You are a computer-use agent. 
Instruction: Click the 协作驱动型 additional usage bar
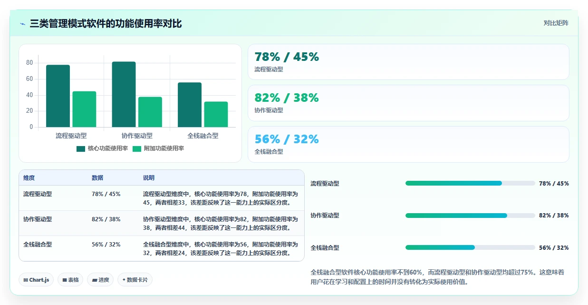pyautogui.click(x=150, y=112)
